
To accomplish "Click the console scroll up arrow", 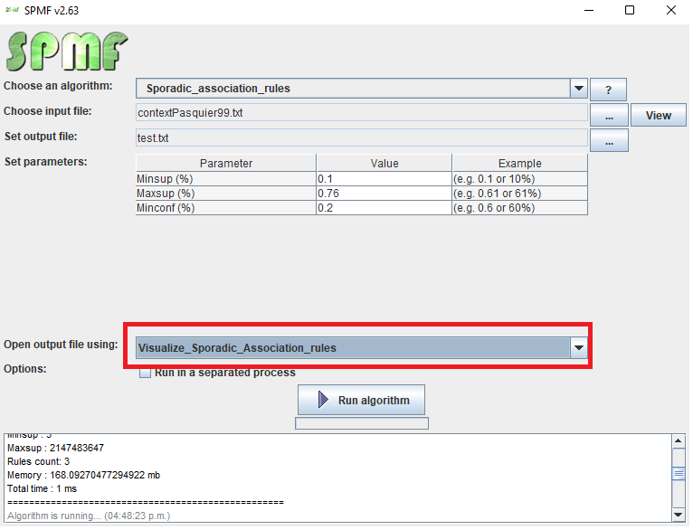I will (679, 440).
